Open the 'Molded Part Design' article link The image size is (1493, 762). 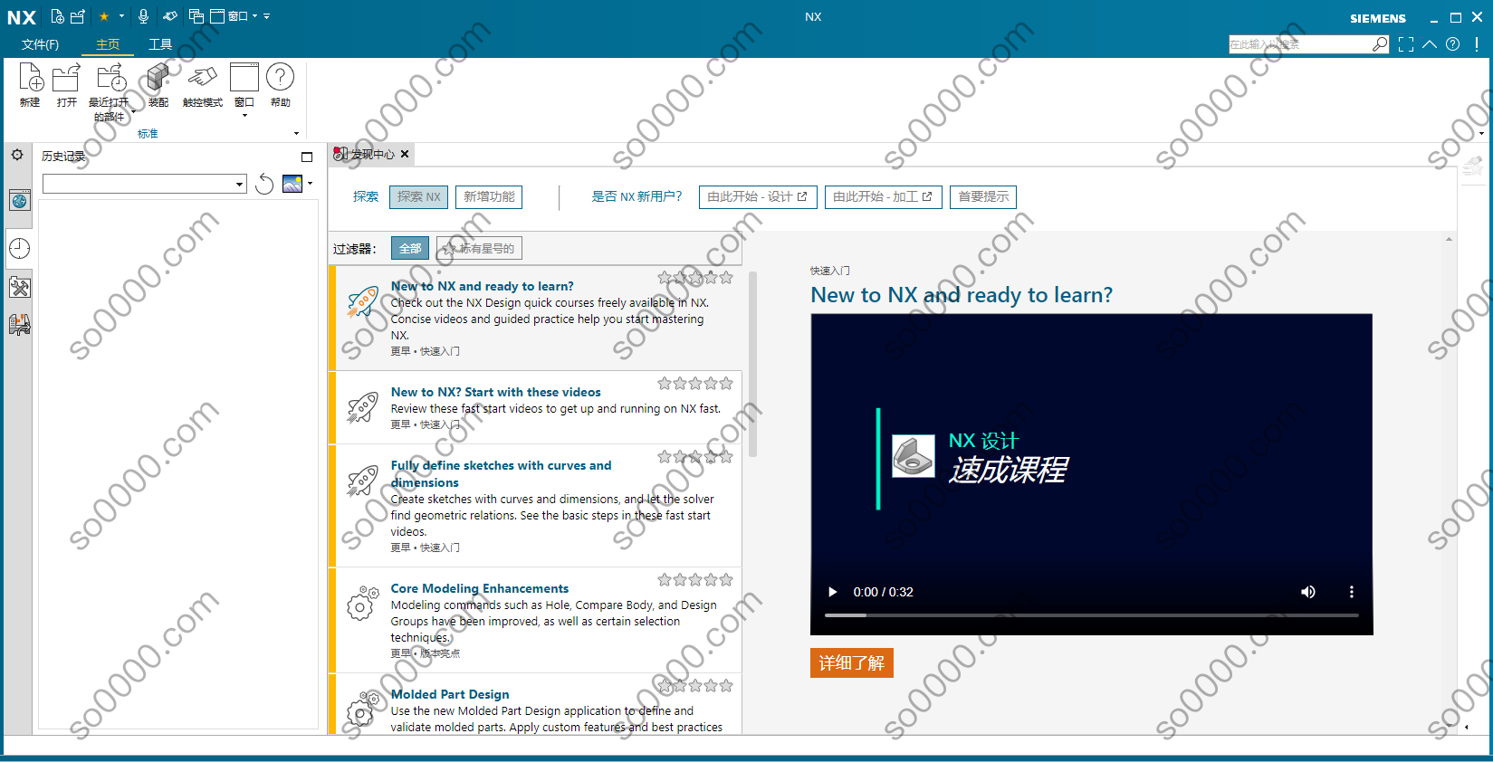(450, 694)
